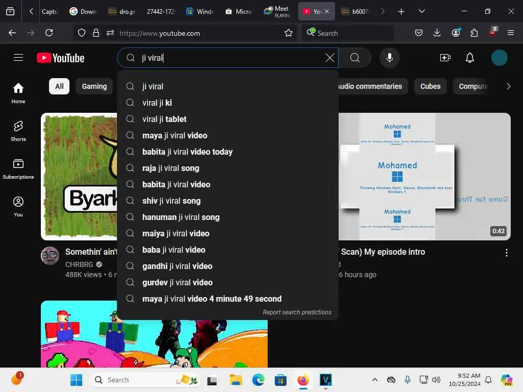The image size is (523, 392).
Task: Go to Home in the sidebar
Action: coord(18,93)
